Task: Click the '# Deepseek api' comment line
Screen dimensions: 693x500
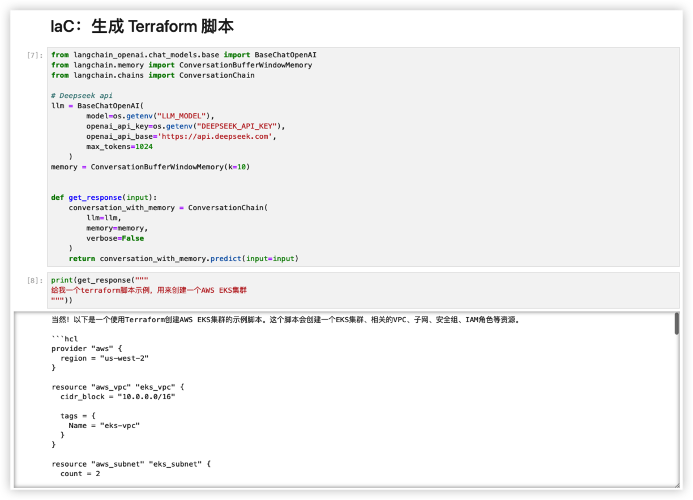Action: point(82,96)
